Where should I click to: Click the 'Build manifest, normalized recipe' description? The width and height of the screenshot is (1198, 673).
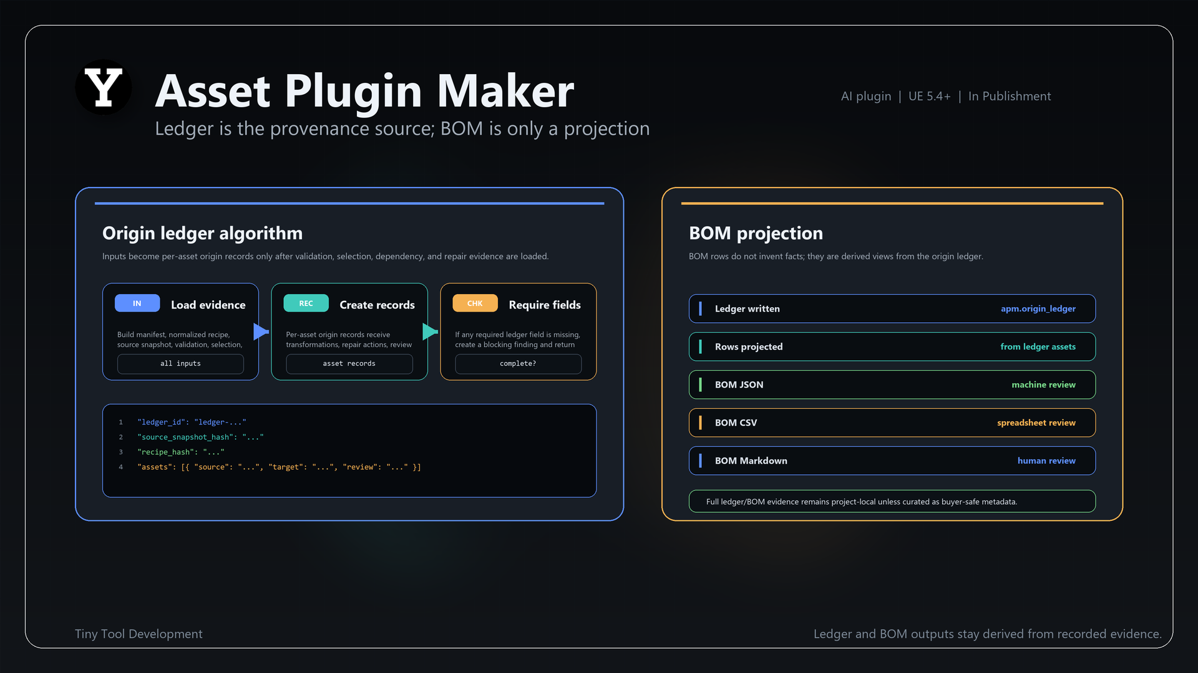click(180, 340)
